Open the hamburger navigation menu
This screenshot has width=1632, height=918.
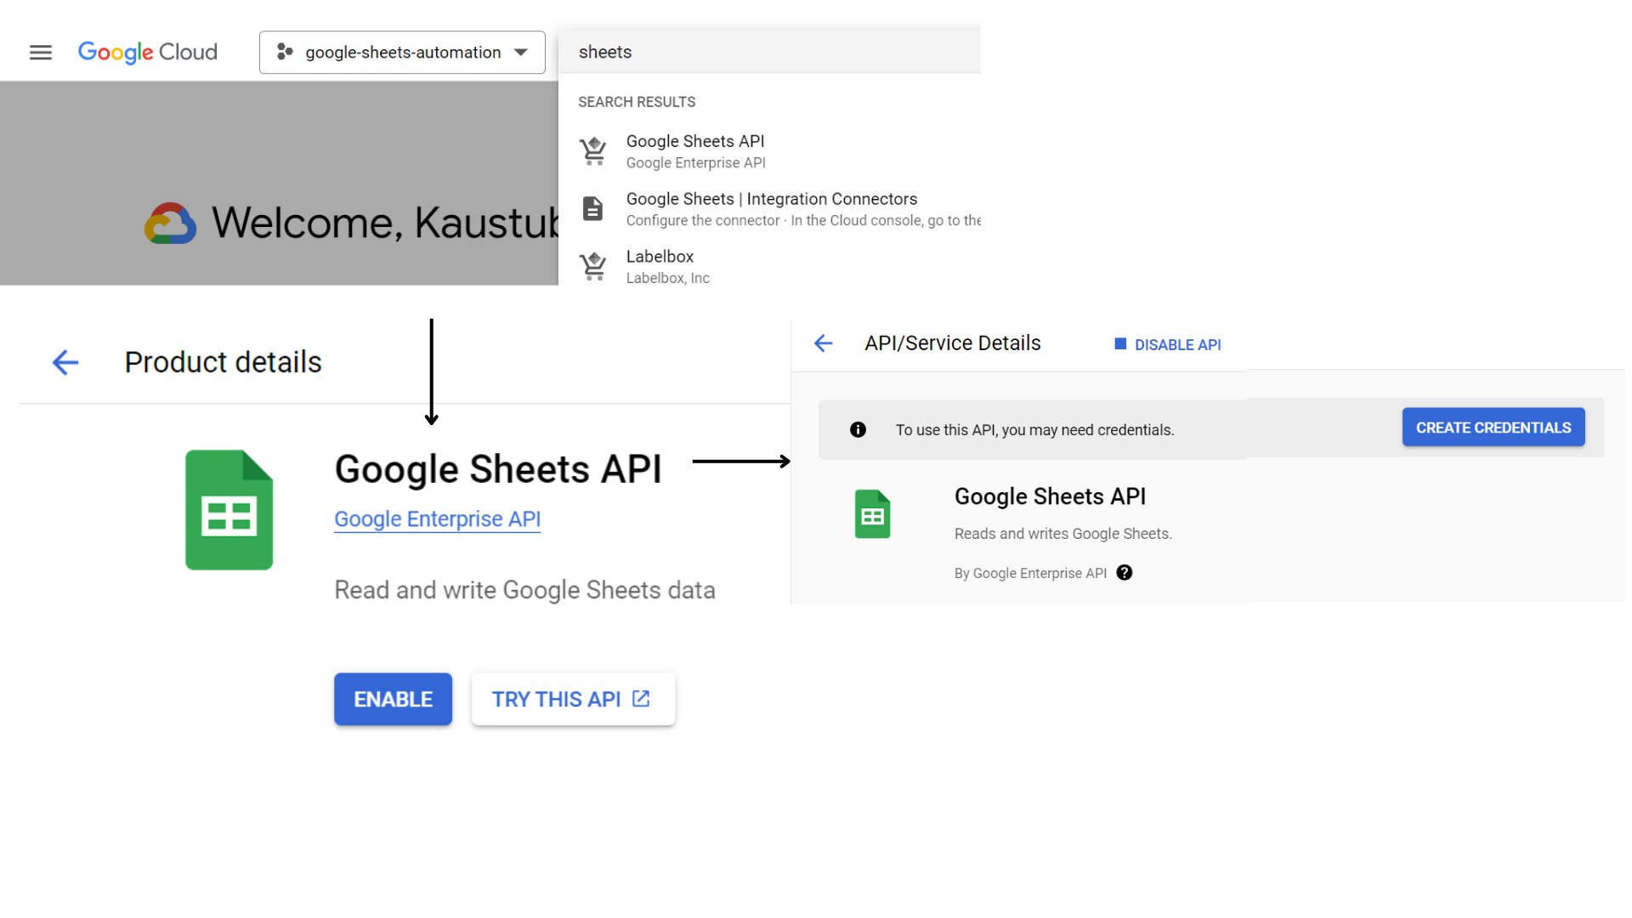[x=41, y=53]
